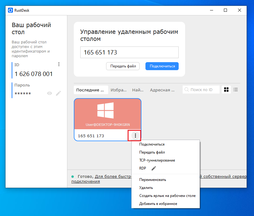This screenshot has height=216, width=254.
Task: Open the Адресная address book tab
Action: click(x=162, y=90)
